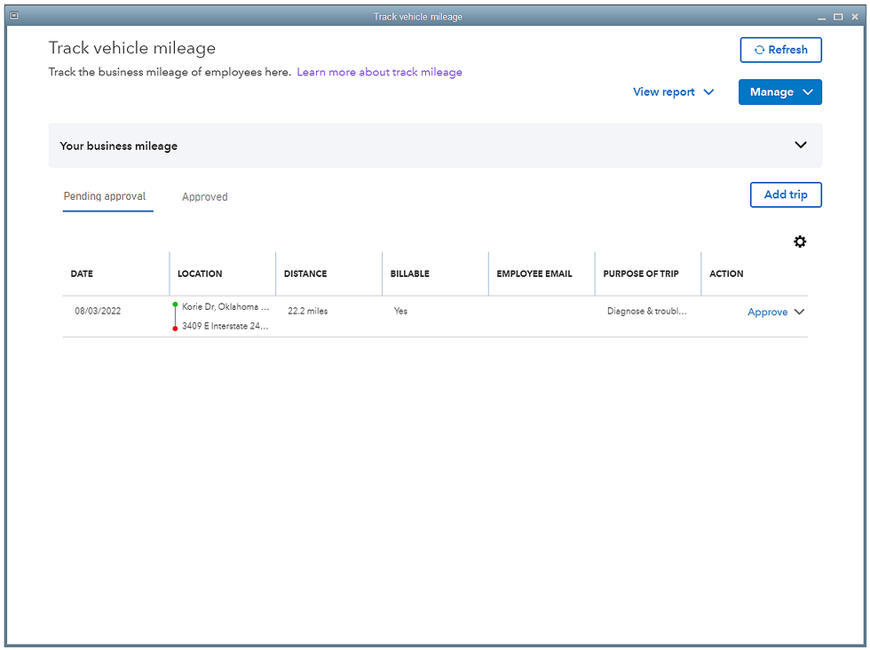This screenshot has width=870, height=650.
Task: Click the DISTANCE column header
Action: pyautogui.click(x=305, y=273)
